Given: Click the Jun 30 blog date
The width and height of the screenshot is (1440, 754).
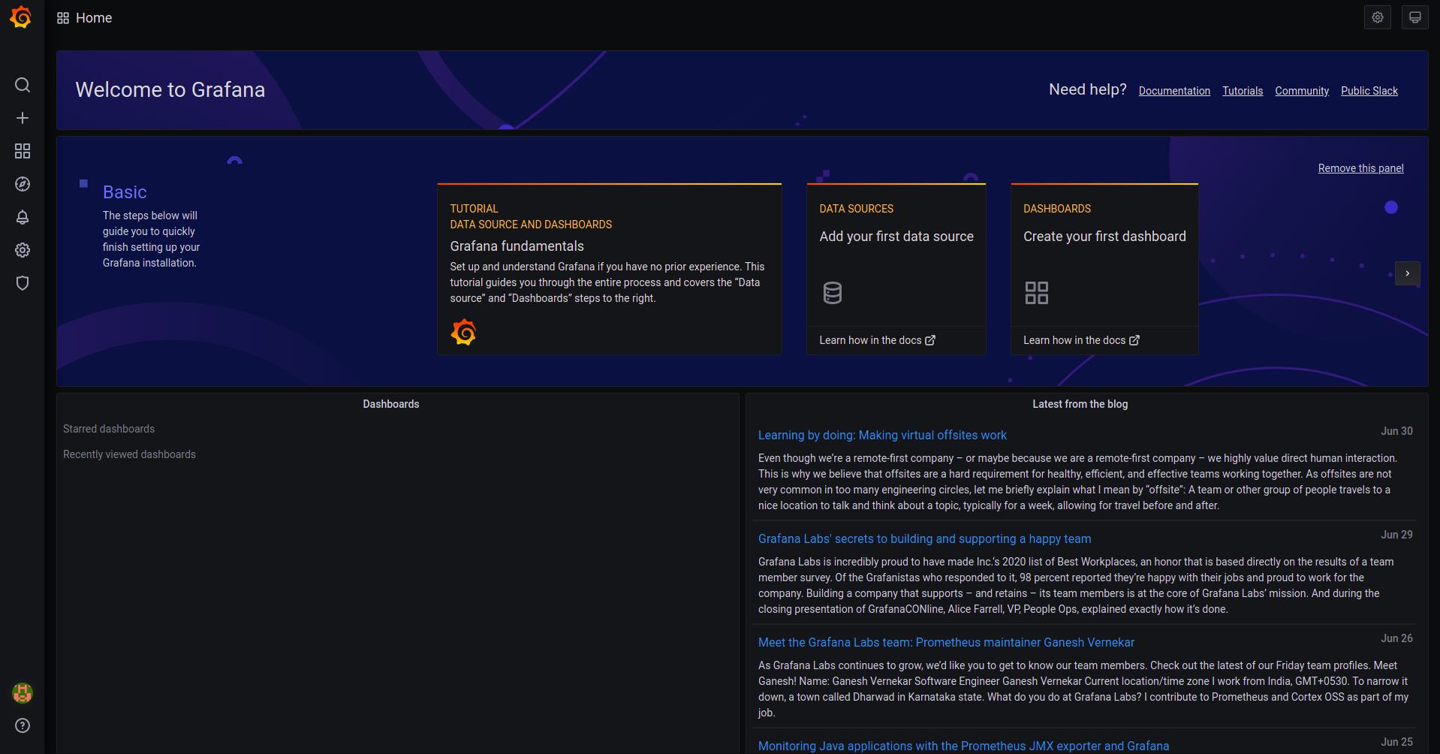Looking at the screenshot, I should [1396, 431].
